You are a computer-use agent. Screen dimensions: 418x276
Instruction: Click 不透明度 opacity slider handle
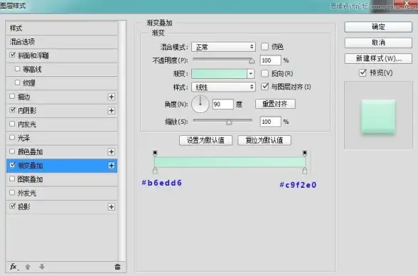252,61
